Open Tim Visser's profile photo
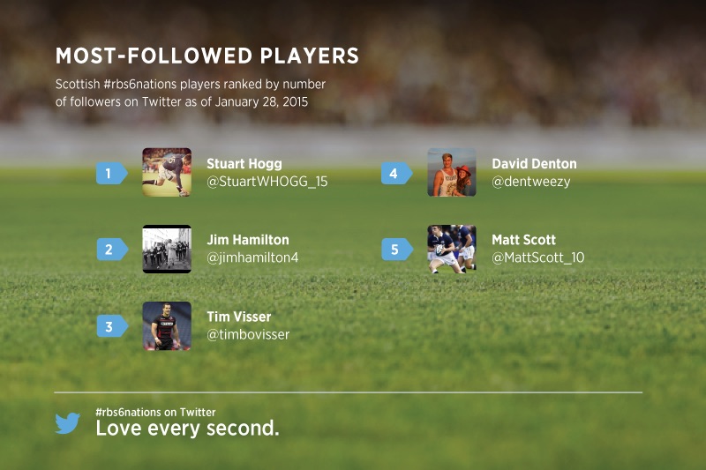 tap(167, 325)
